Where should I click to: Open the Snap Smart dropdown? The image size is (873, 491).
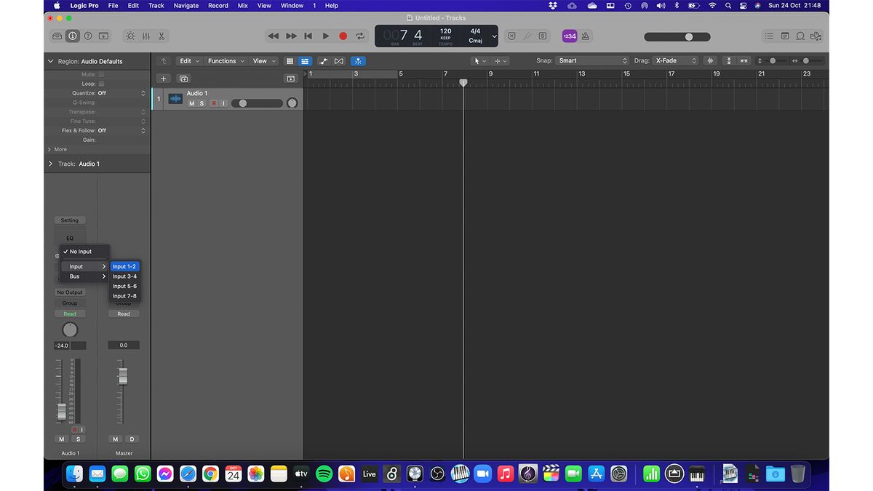point(591,60)
